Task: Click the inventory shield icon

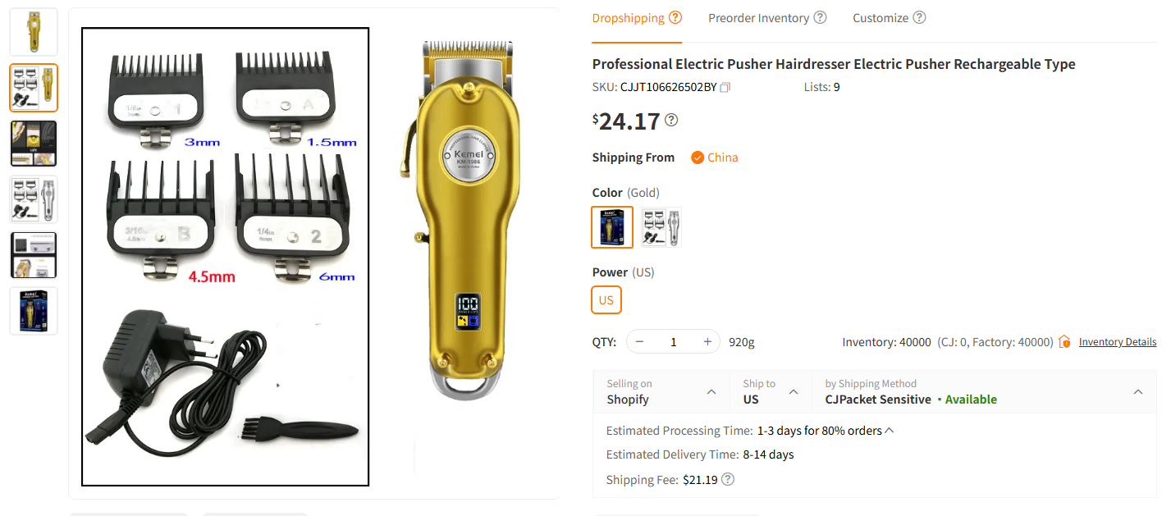Action: (x=1065, y=341)
